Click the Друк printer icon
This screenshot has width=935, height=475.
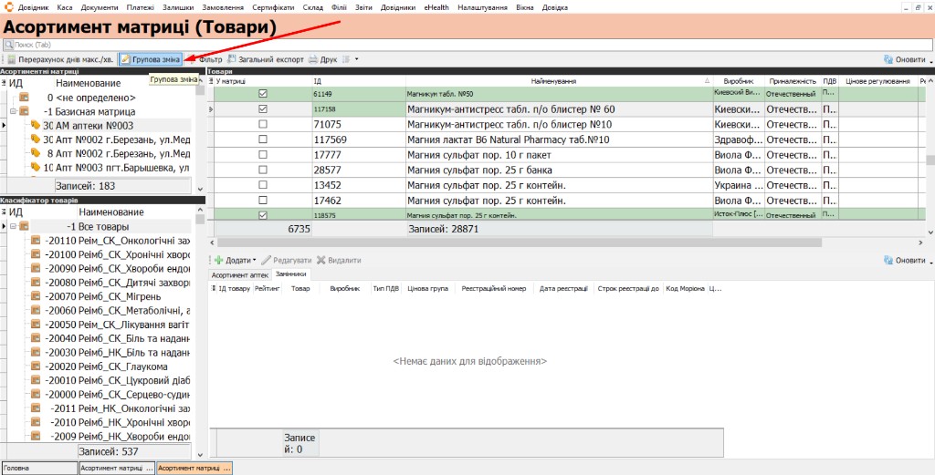click(x=313, y=59)
